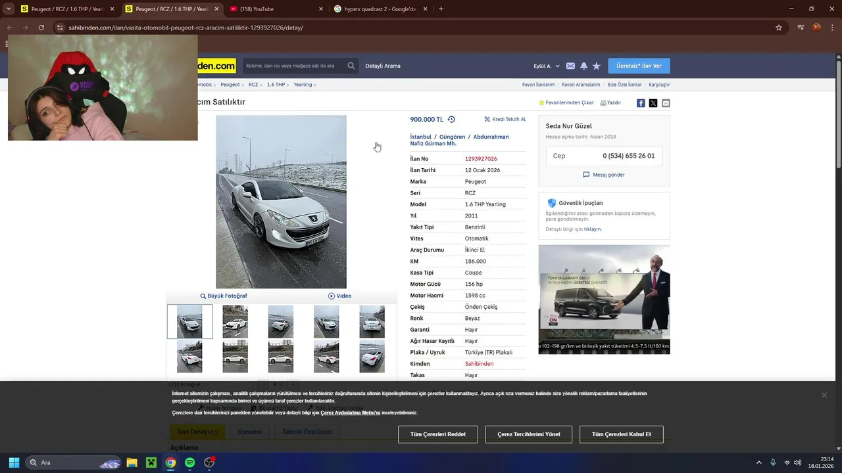The width and height of the screenshot is (842, 473).
Task: Open the notifications bell icon
Action: [583, 66]
